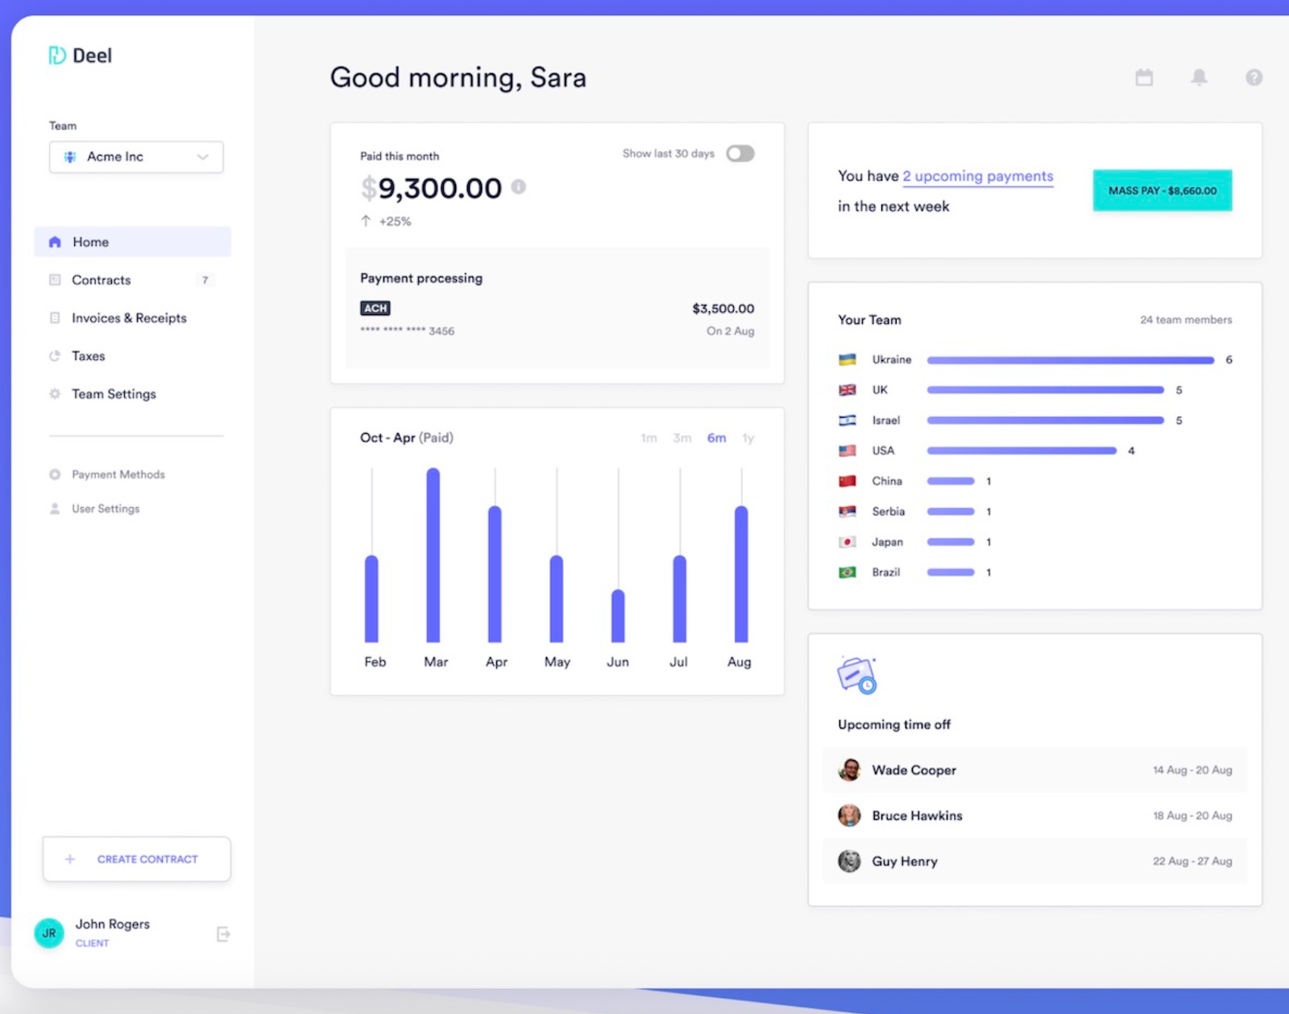Open the help question mark icon

[1254, 77]
